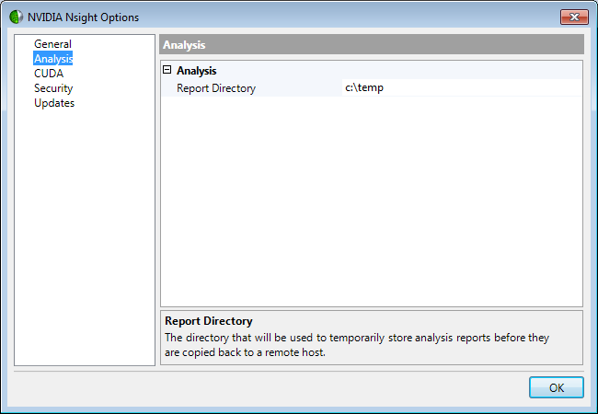Click splitter between property grid and description pane
Screen dimensions: 598x414
(x=372, y=308)
